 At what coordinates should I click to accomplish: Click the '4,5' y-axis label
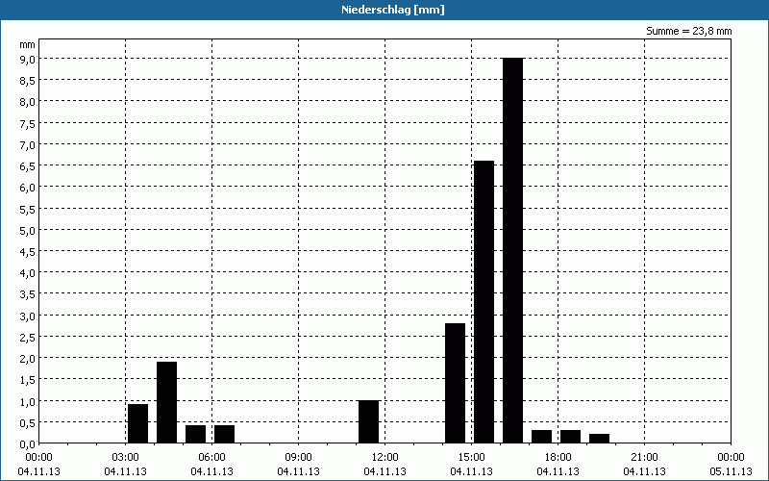click(x=28, y=252)
